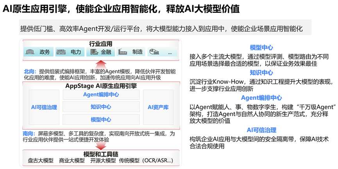
Task: Click the paragraph starting 以Agent赋能人
Action: coord(263,114)
